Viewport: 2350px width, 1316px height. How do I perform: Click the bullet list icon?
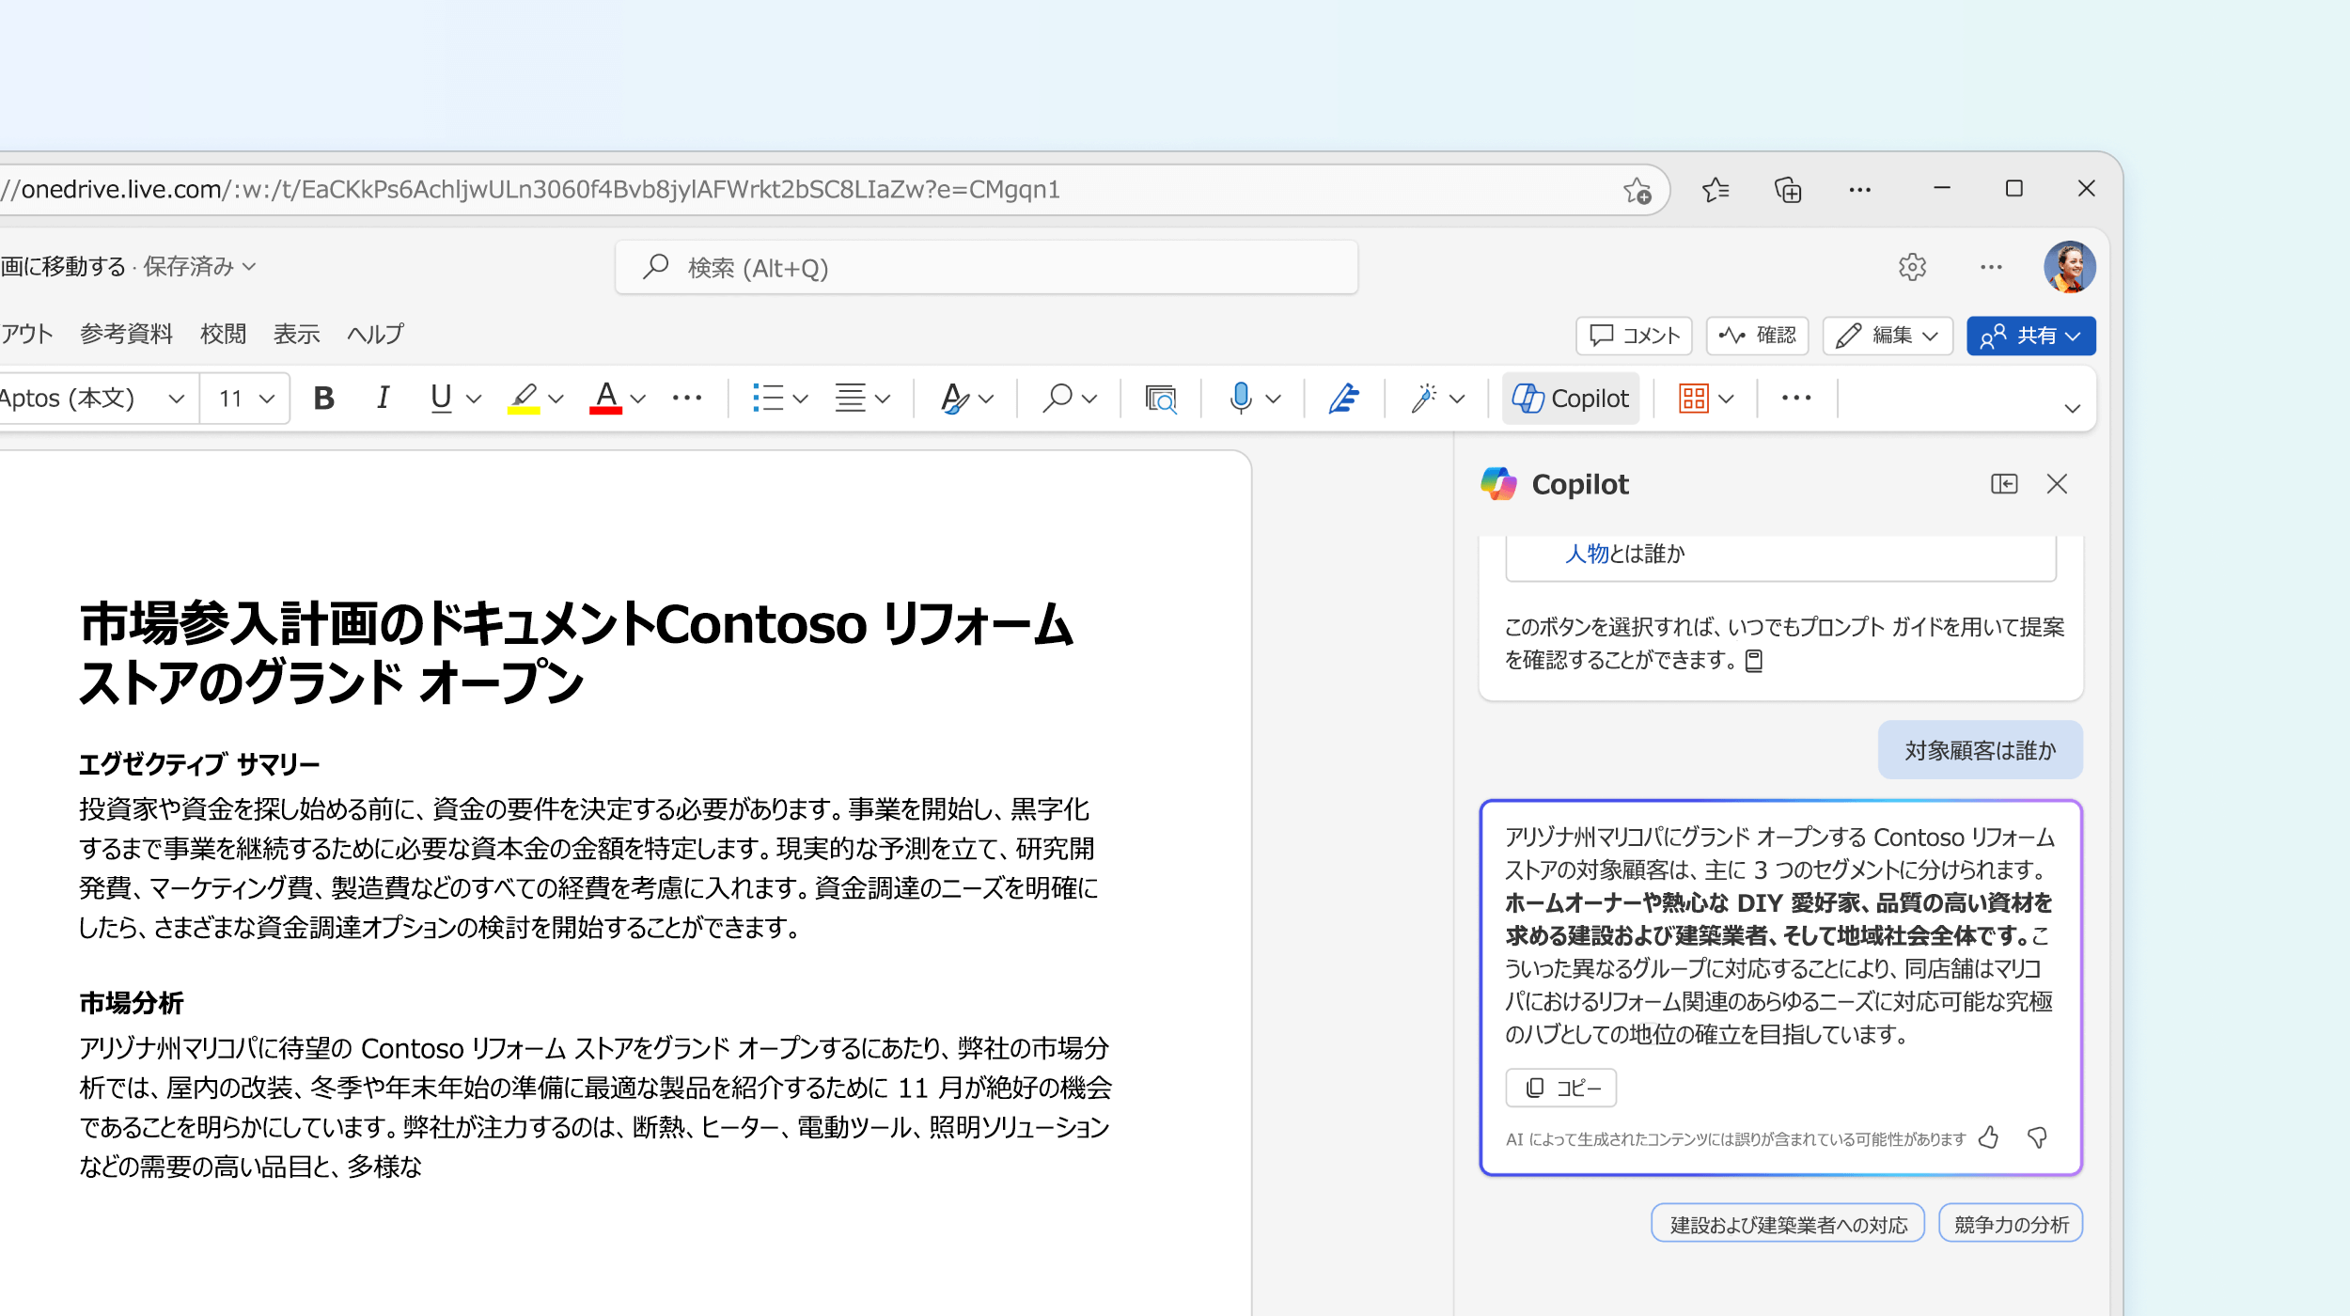[x=768, y=399]
